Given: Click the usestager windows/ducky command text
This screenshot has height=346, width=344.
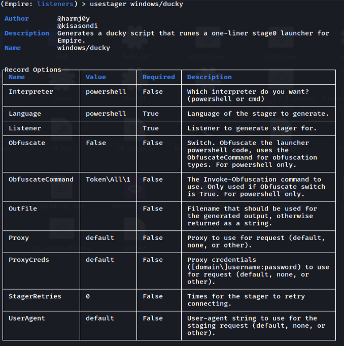Looking at the screenshot, I should point(136,4).
